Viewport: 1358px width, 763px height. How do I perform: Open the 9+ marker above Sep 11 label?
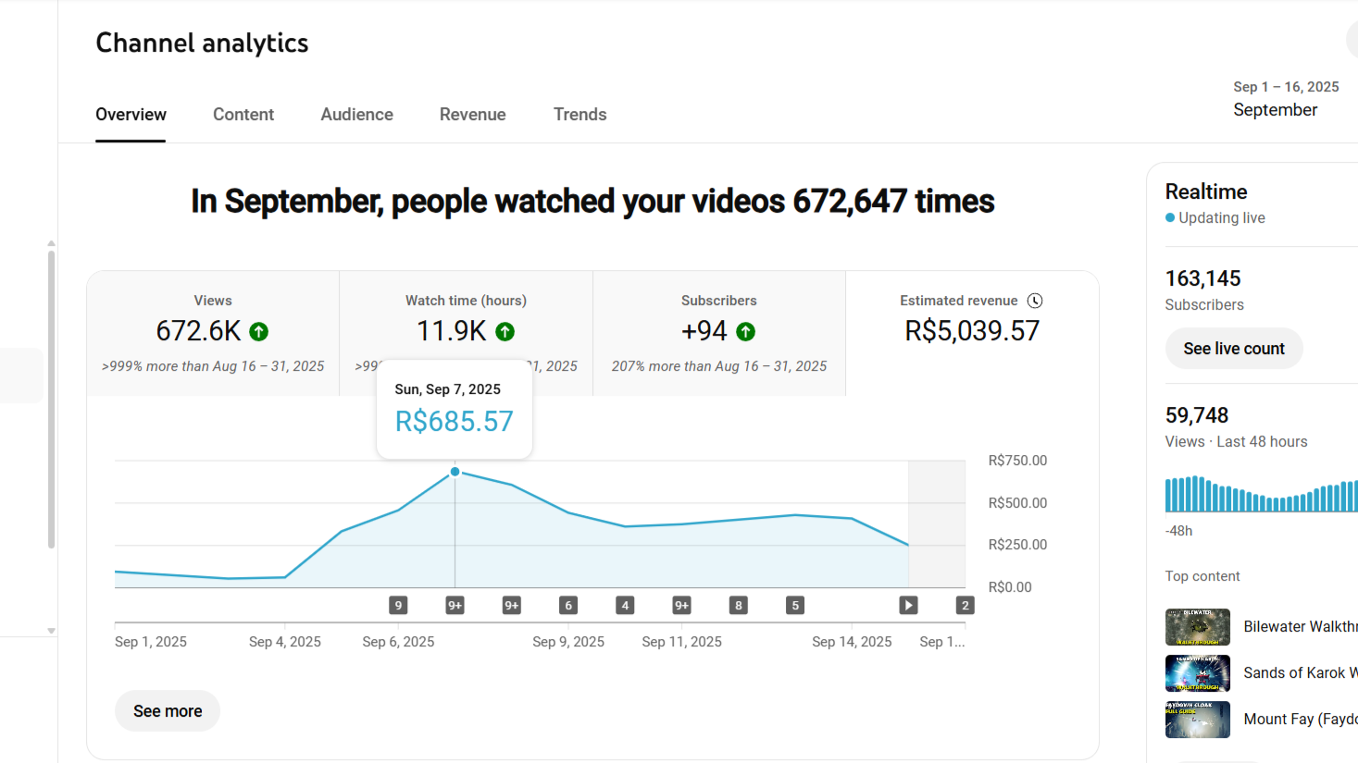click(682, 605)
